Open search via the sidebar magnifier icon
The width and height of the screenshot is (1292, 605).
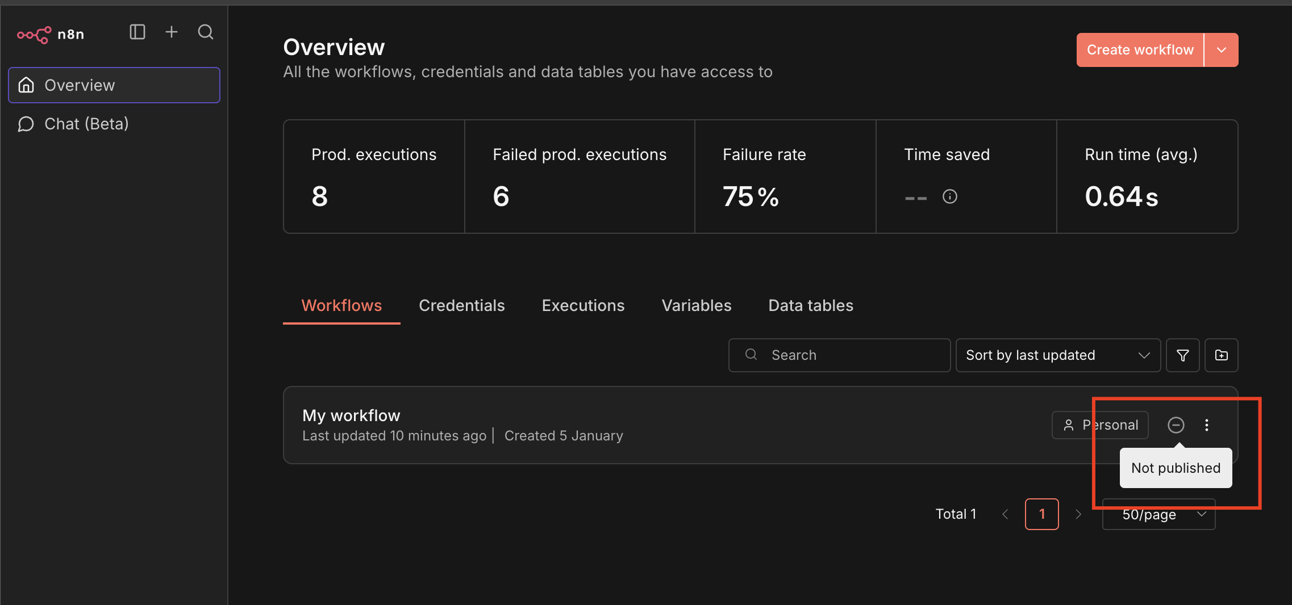pos(206,32)
